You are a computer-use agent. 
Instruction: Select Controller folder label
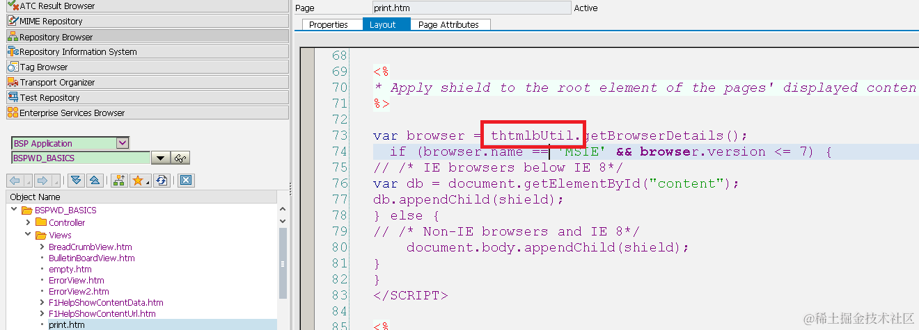click(x=67, y=222)
